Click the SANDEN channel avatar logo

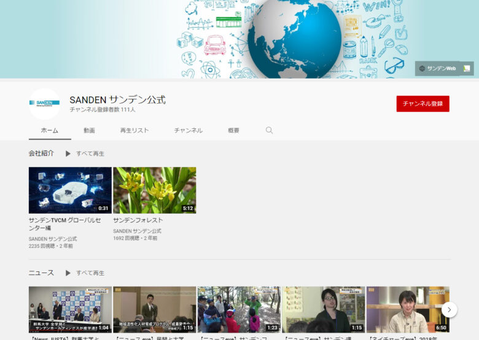pos(44,104)
